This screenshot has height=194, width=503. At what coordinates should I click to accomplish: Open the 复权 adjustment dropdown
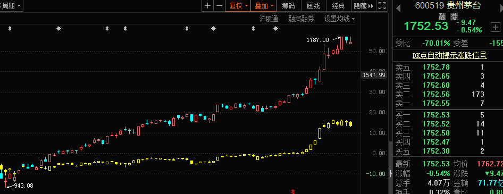(238, 6)
